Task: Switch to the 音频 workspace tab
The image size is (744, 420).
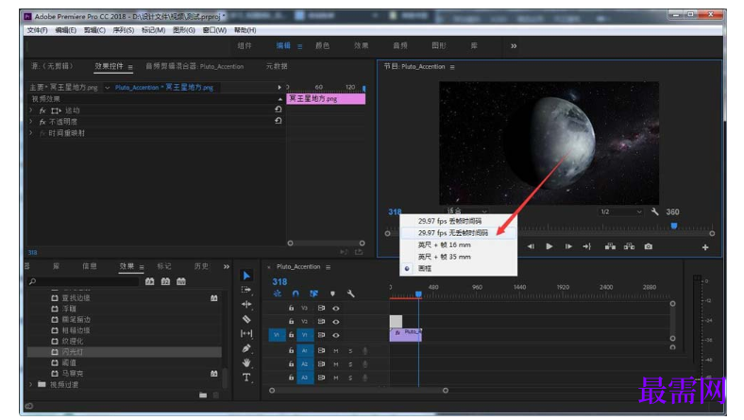Action: coord(400,45)
